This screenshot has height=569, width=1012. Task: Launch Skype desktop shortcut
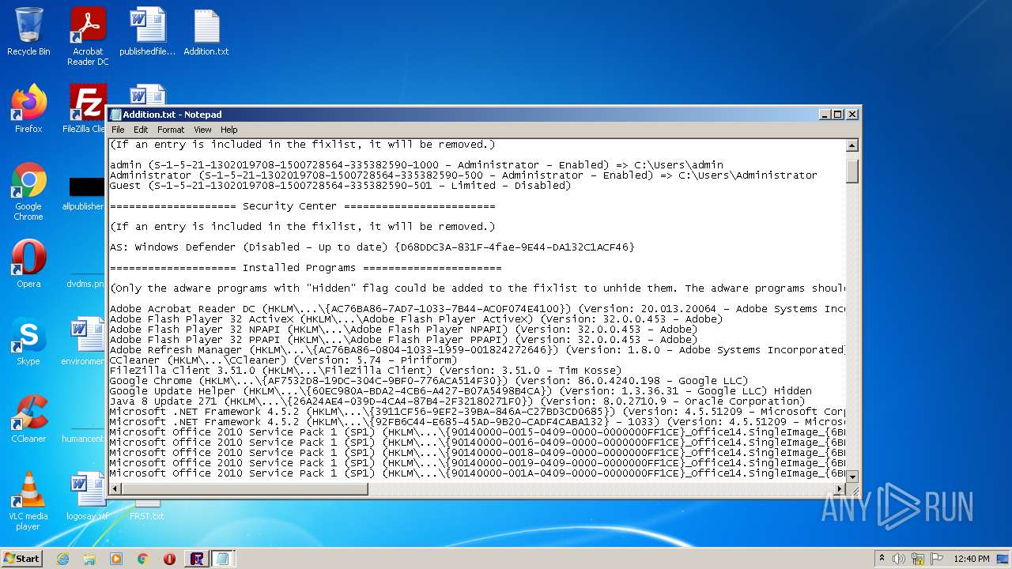tap(28, 341)
